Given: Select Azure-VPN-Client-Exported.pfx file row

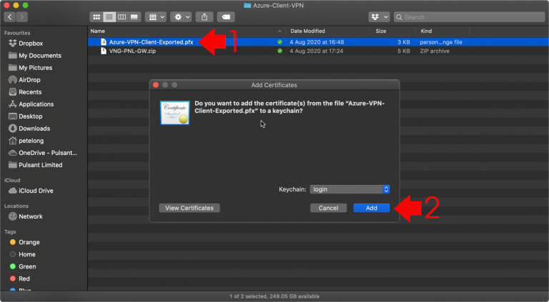Looking at the screenshot, I should 318,42.
